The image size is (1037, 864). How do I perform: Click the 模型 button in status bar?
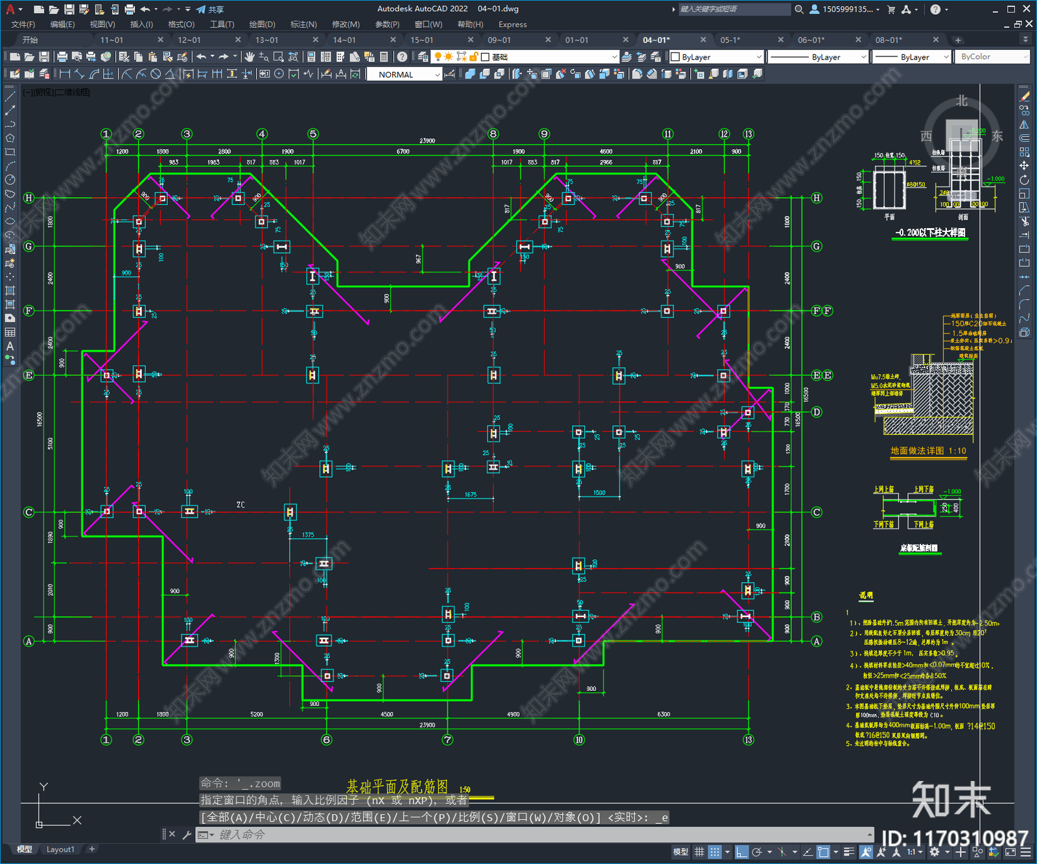[x=681, y=852]
